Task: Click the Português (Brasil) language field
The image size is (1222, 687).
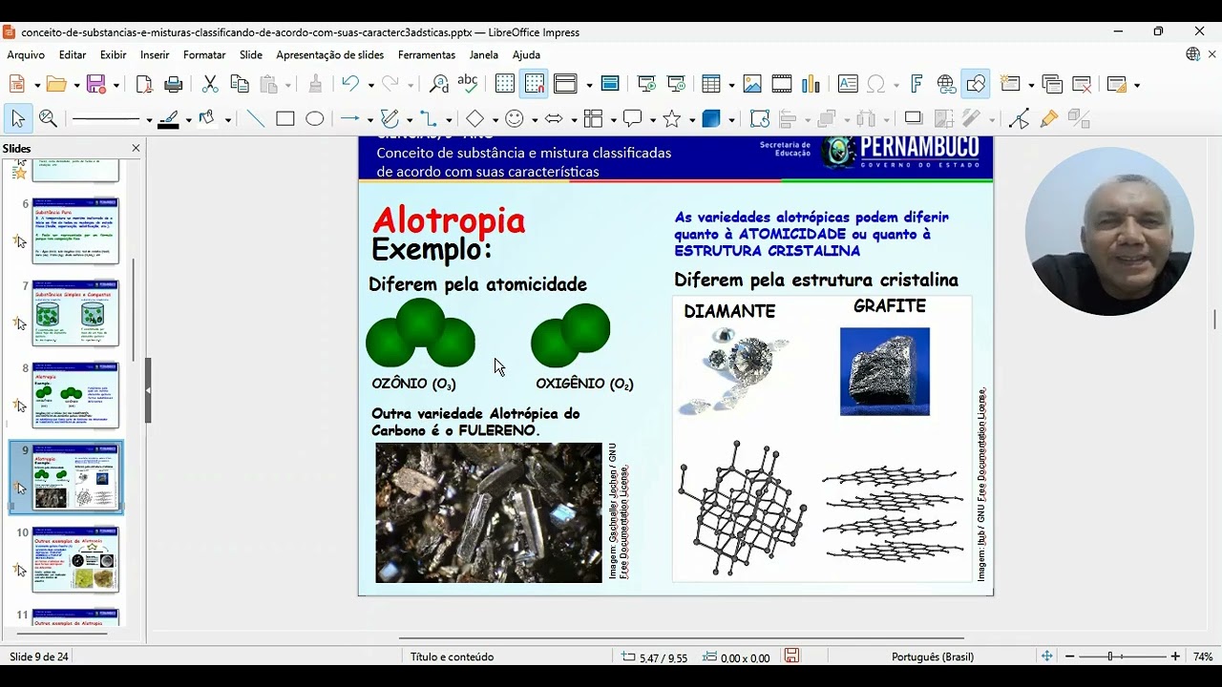Action: click(x=932, y=656)
